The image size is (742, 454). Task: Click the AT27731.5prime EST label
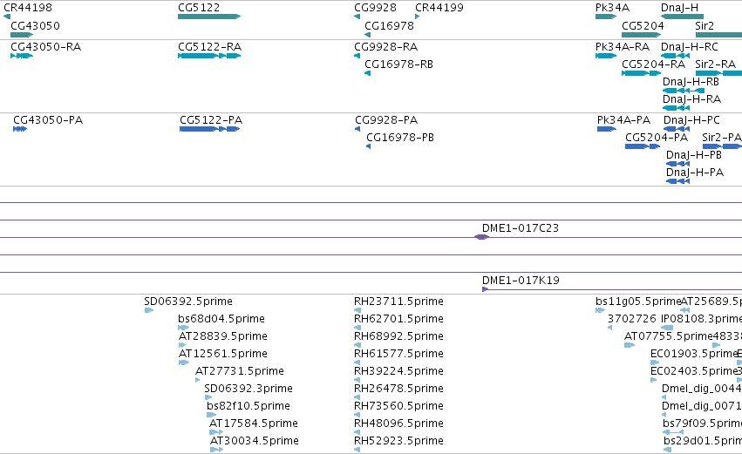pos(240,372)
